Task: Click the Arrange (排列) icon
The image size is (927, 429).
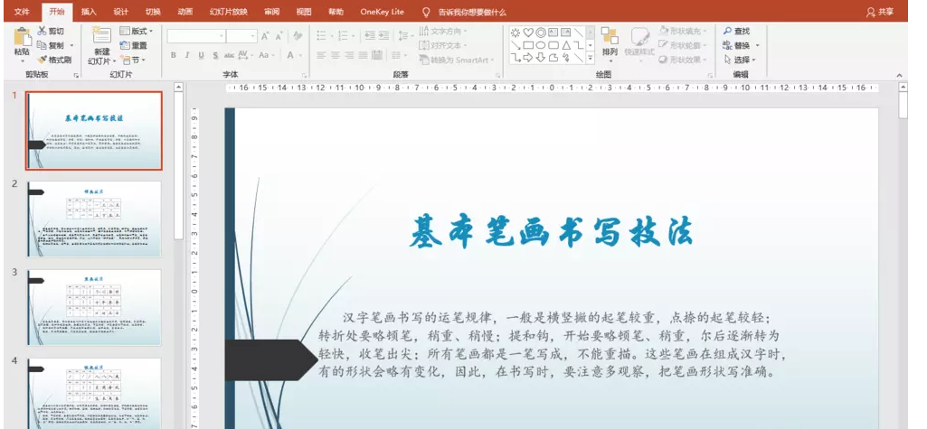Action: (x=610, y=35)
